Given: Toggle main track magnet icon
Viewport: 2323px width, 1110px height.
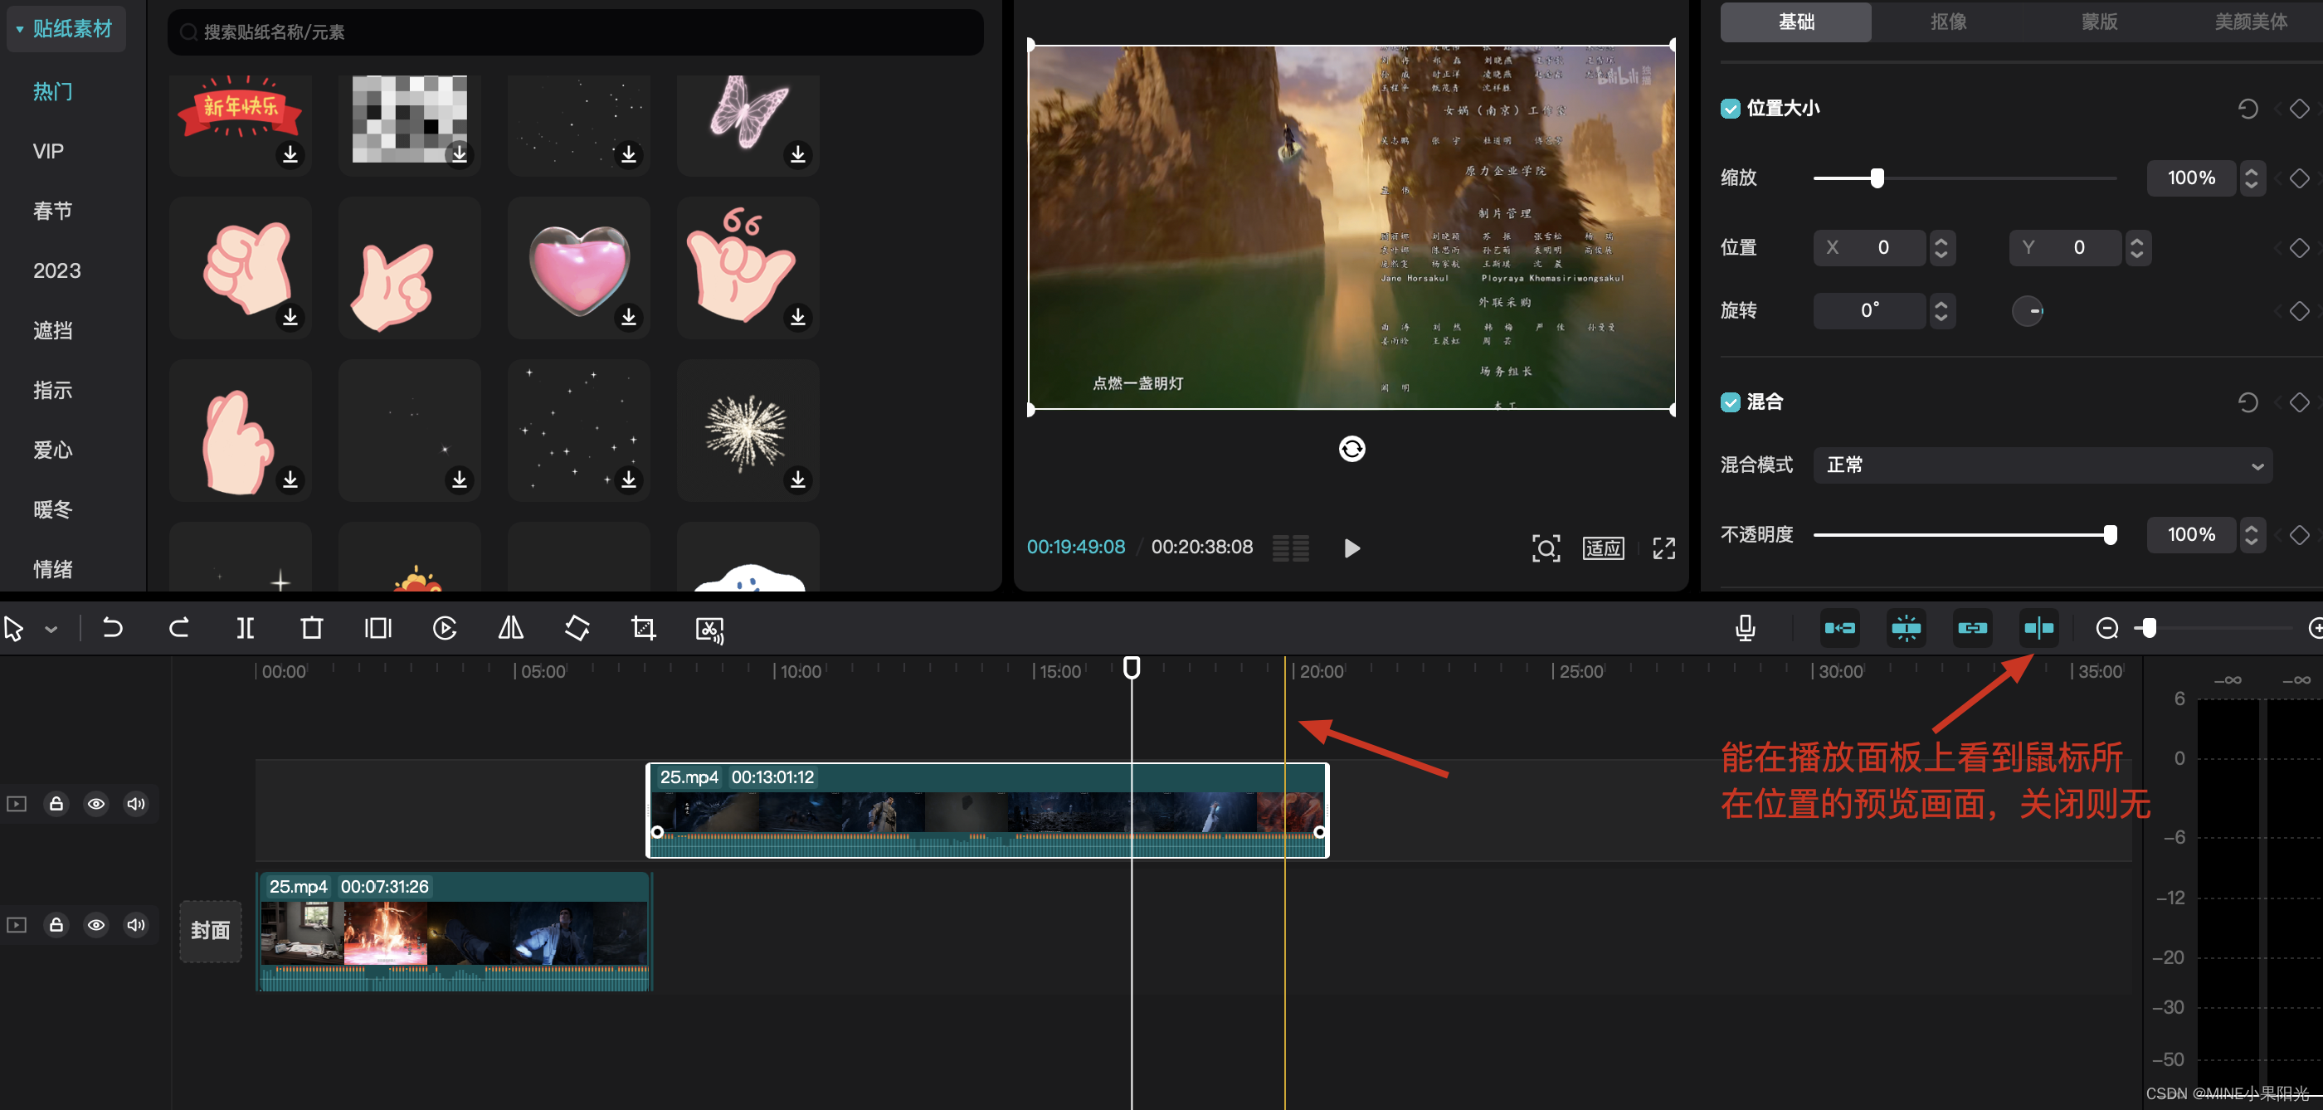Looking at the screenshot, I should tap(1839, 627).
